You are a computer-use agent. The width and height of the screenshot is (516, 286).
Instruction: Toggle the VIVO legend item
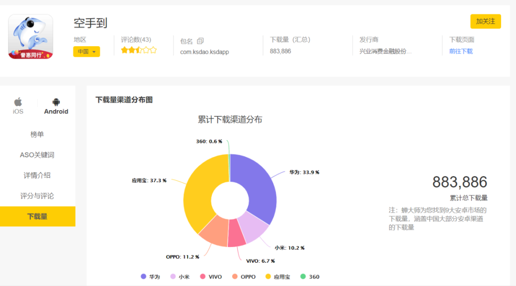[211, 277]
